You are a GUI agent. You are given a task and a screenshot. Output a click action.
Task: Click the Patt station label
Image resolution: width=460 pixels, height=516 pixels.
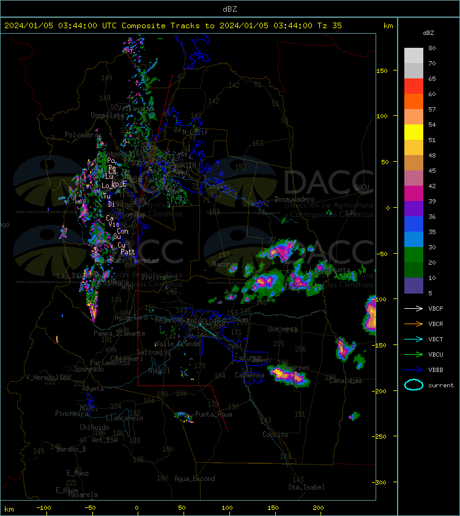click(x=128, y=252)
